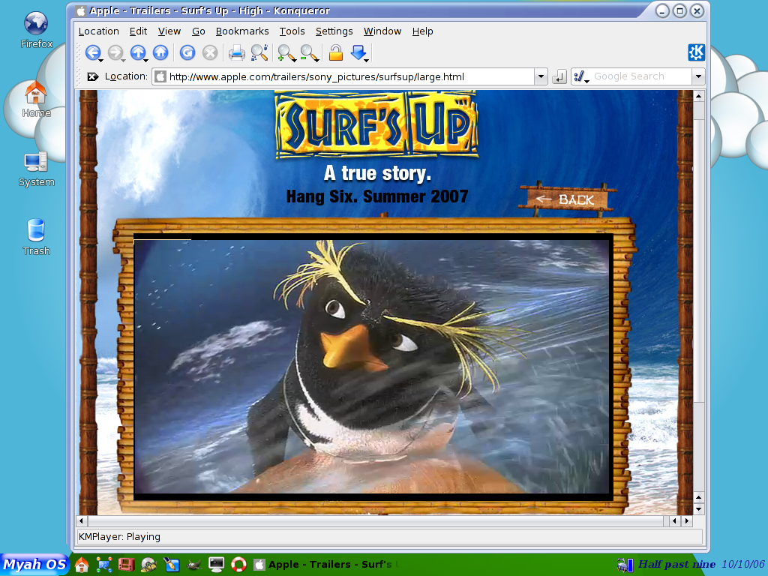Image resolution: width=768 pixels, height=576 pixels.
Task: Click the lifebuoy help icon in taskbar
Action: click(238, 565)
